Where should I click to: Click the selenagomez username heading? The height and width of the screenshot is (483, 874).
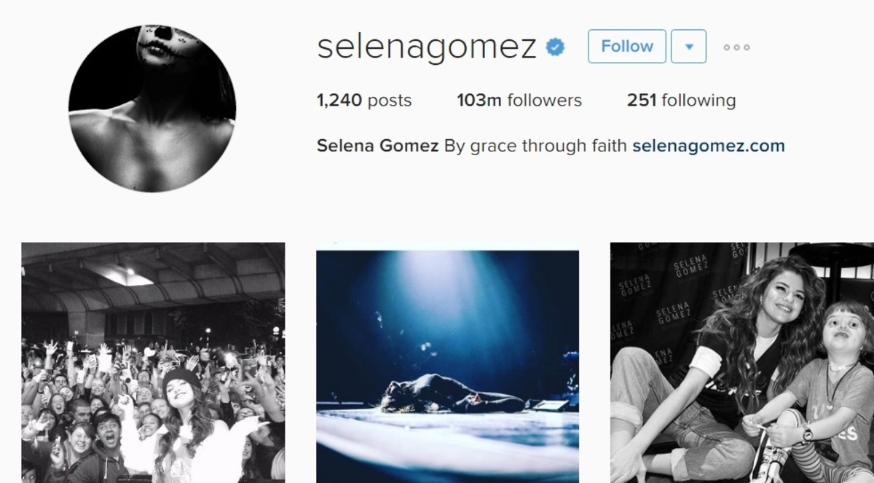click(428, 47)
